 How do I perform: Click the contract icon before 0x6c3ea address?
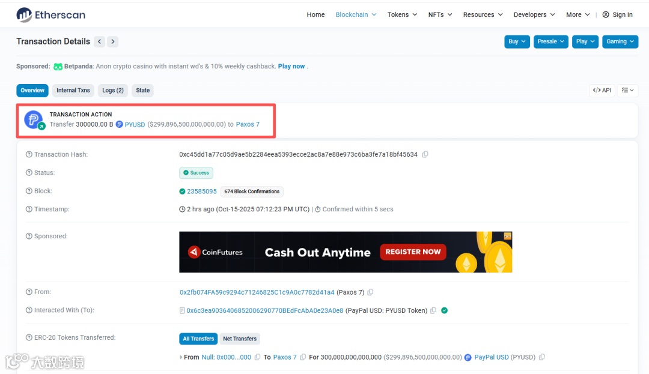181,310
